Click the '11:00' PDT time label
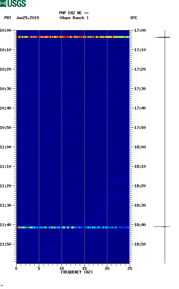Viewport: 179px width, 289px height. click(6, 147)
